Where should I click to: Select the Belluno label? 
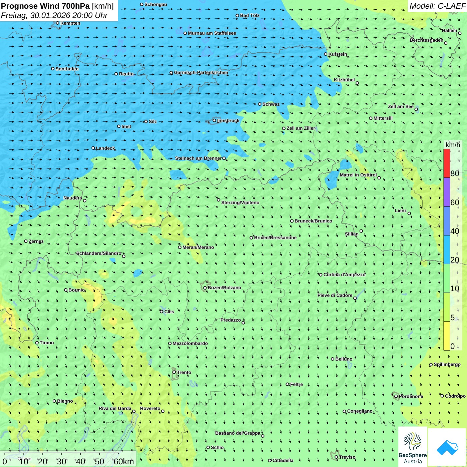(344, 359)
